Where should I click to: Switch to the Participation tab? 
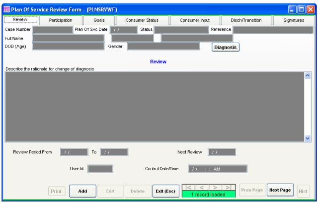(x=61, y=20)
